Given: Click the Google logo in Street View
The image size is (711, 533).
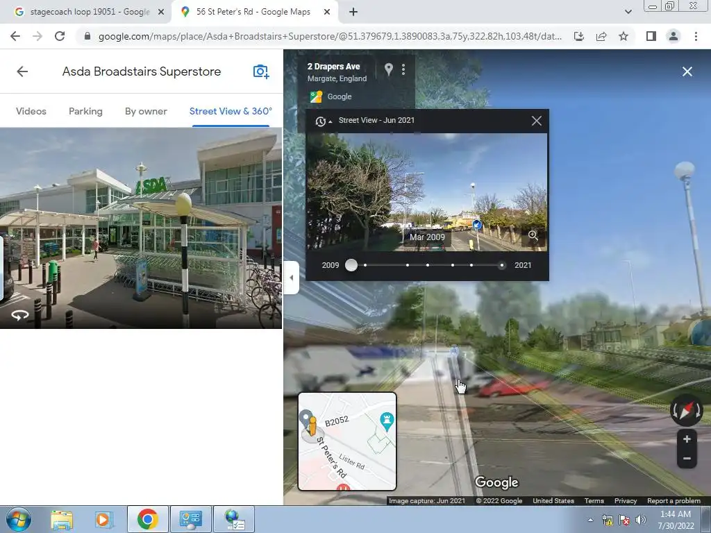Looking at the screenshot, I should [x=496, y=482].
